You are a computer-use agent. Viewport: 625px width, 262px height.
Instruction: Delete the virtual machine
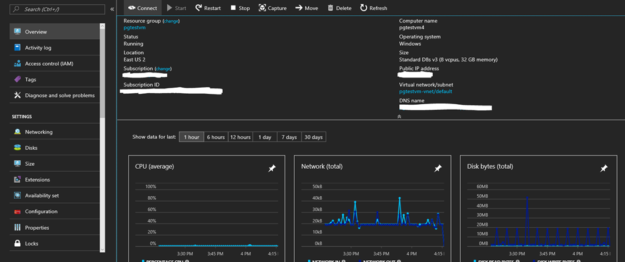click(x=339, y=8)
